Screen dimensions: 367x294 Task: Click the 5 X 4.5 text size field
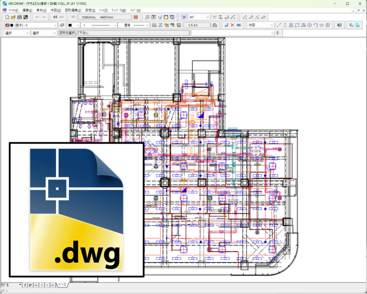(x=196, y=25)
